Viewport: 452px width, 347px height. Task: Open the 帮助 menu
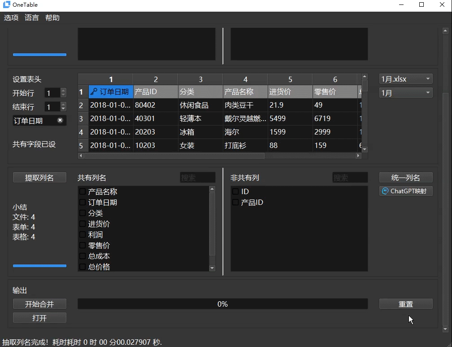52,18
